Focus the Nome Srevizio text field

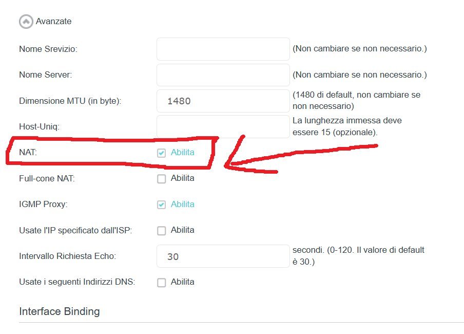pos(223,49)
